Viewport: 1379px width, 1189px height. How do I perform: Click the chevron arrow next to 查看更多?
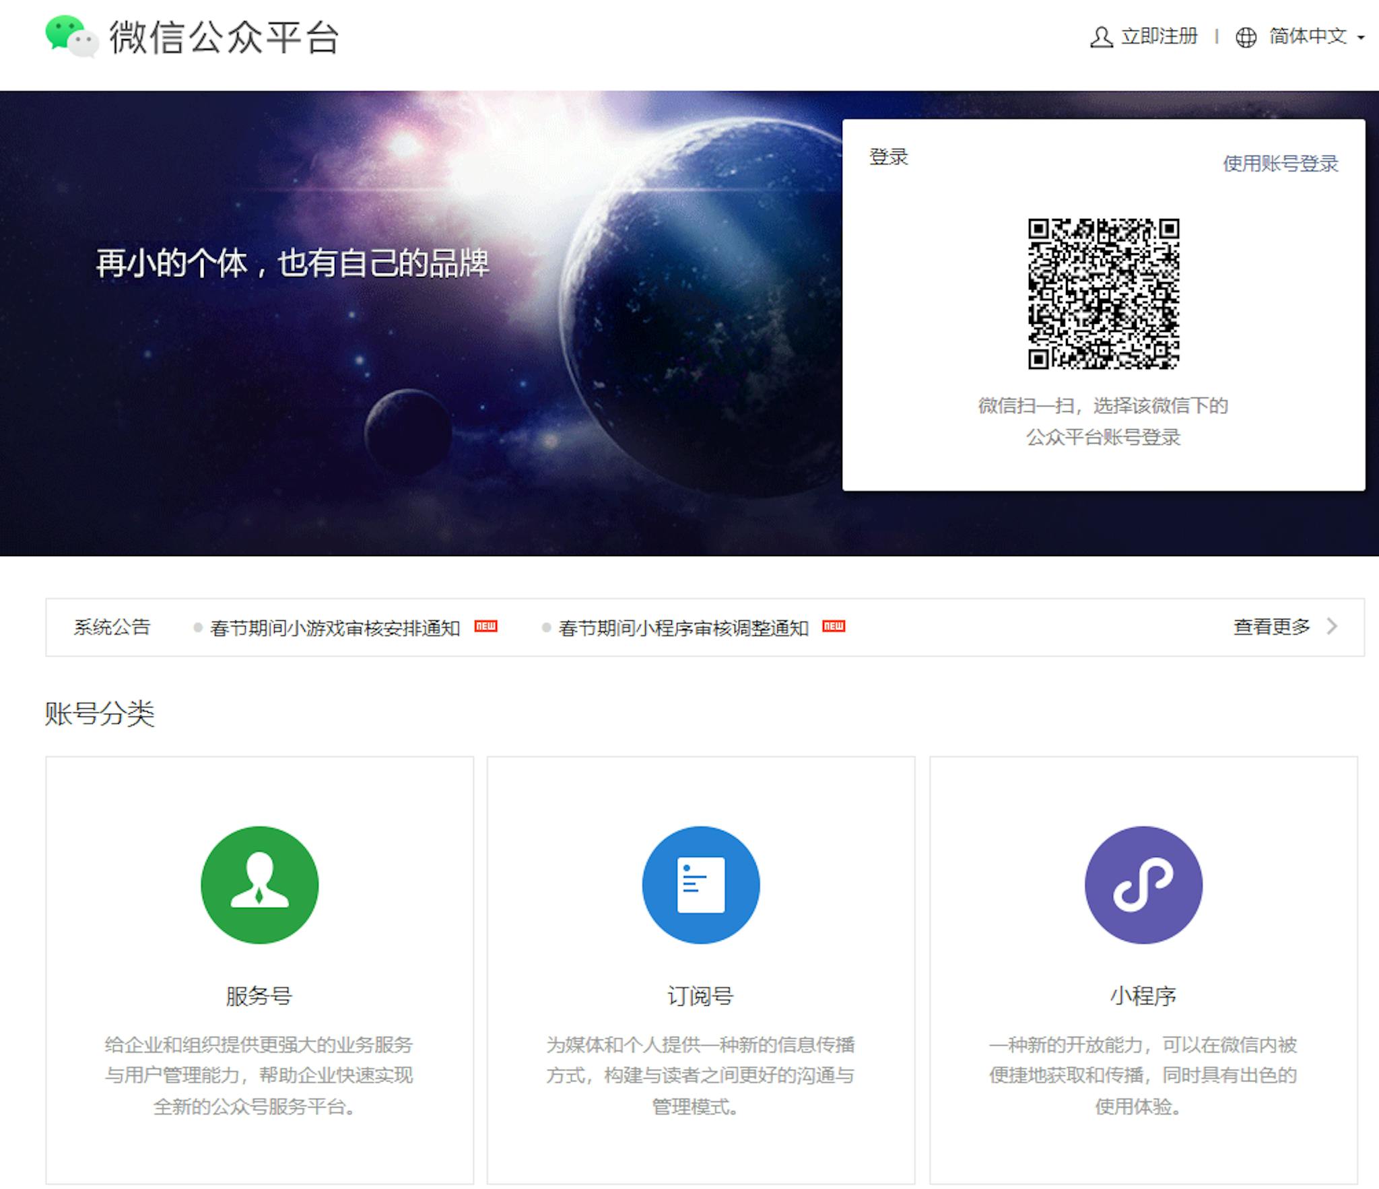pyautogui.click(x=1332, y=627)
